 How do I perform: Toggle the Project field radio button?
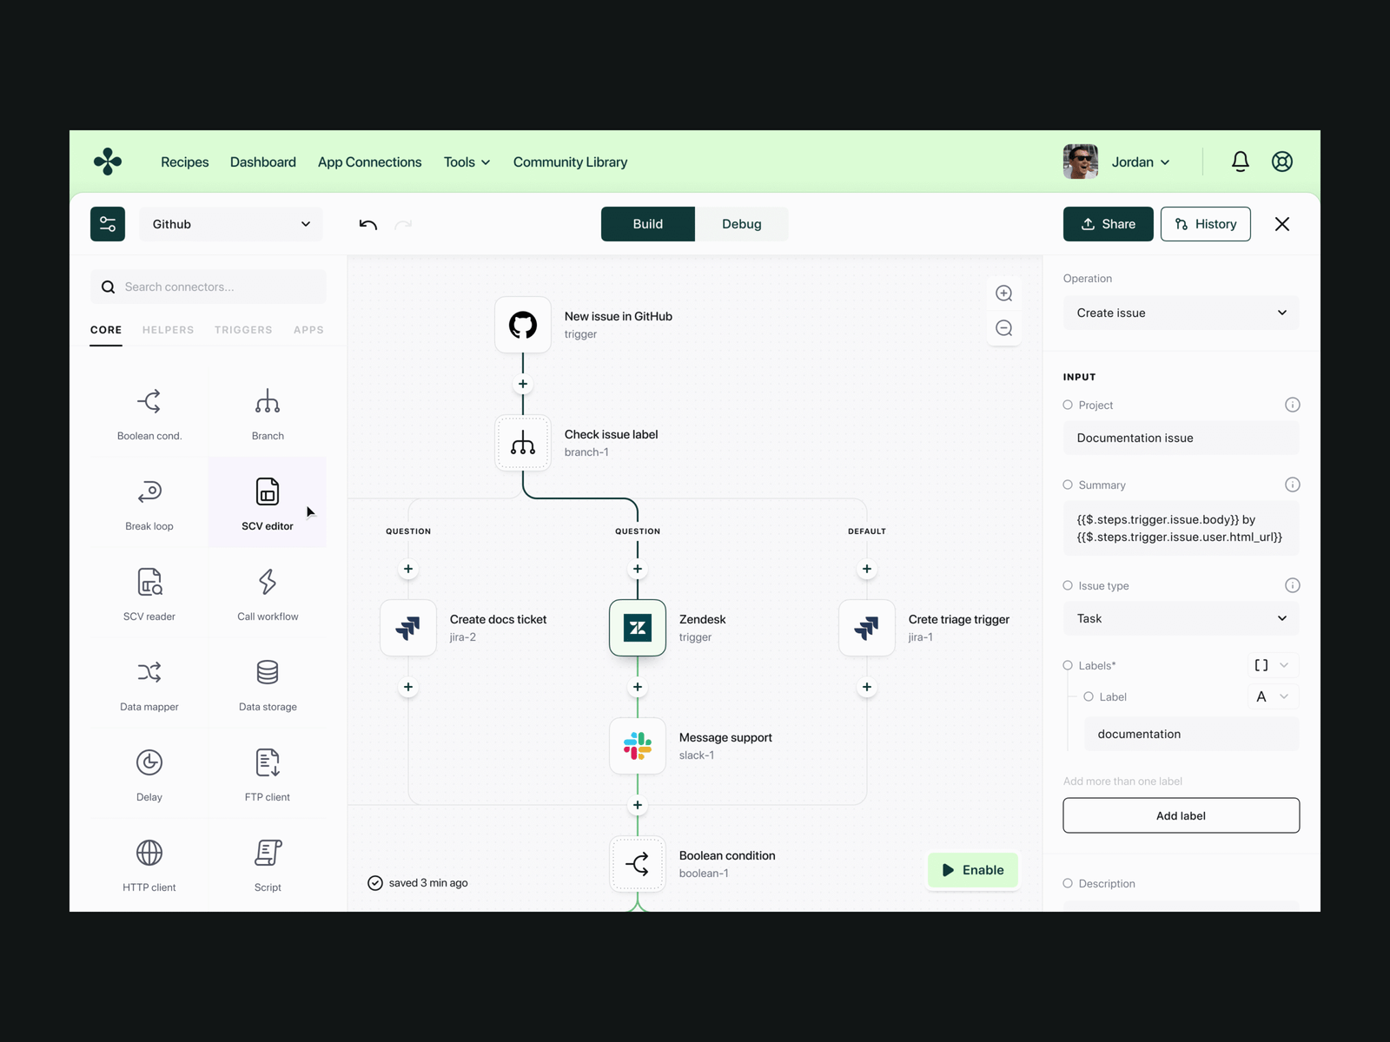[1068, 405]
